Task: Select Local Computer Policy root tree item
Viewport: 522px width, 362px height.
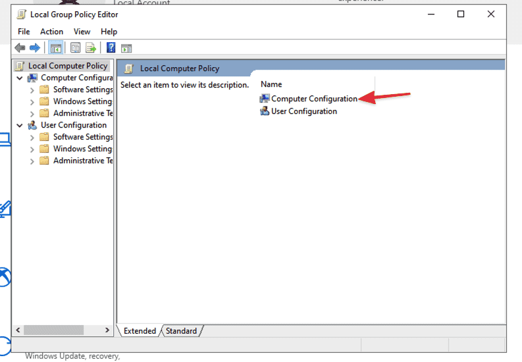Action: coord(67,66)
